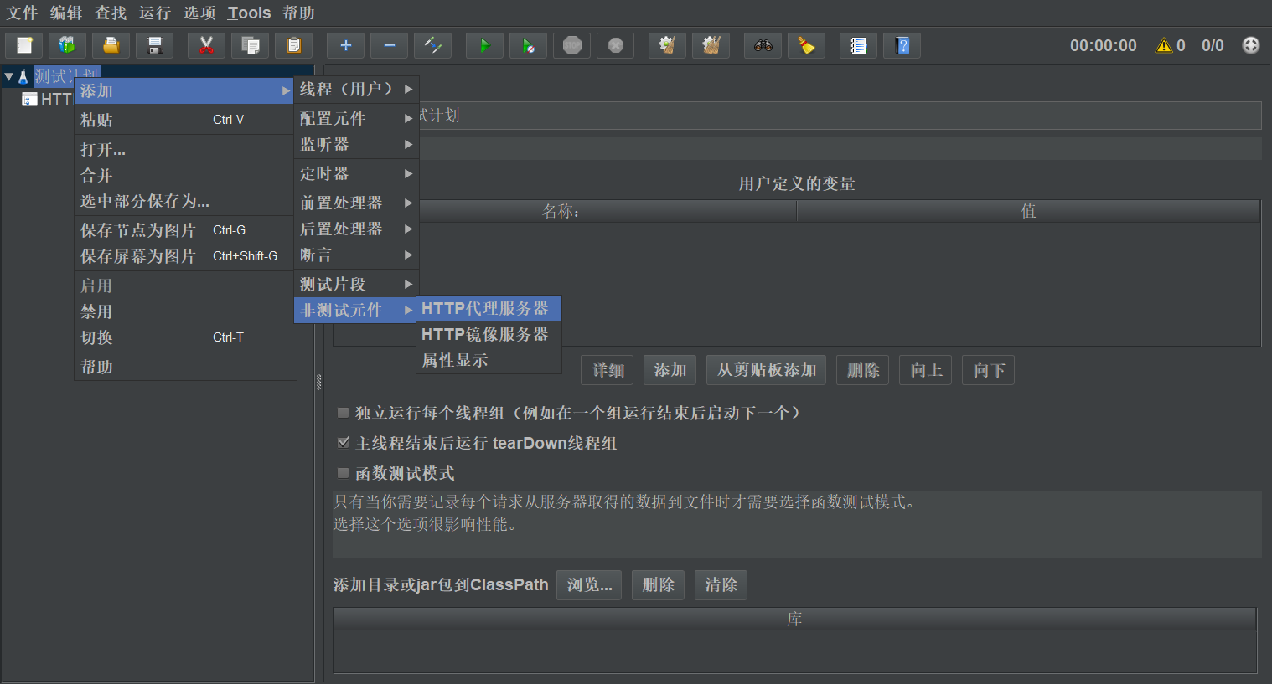Viewport: 1272px width, 684px height.
Task: Click the broom Reset Search icon
Action: click(806, 45)
